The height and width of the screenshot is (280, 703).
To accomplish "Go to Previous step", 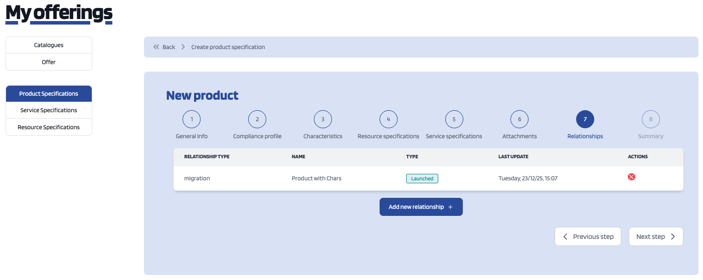I will [588, 236].
